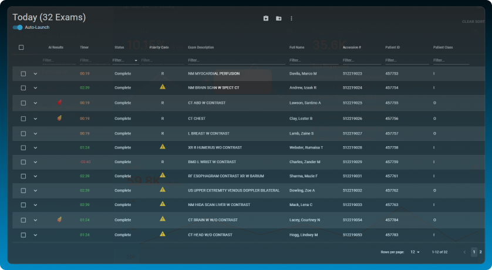Click the folder icon in the top toolbar
Image resolution: width=492 pixels, height=270 pixels.
(279, 18)
